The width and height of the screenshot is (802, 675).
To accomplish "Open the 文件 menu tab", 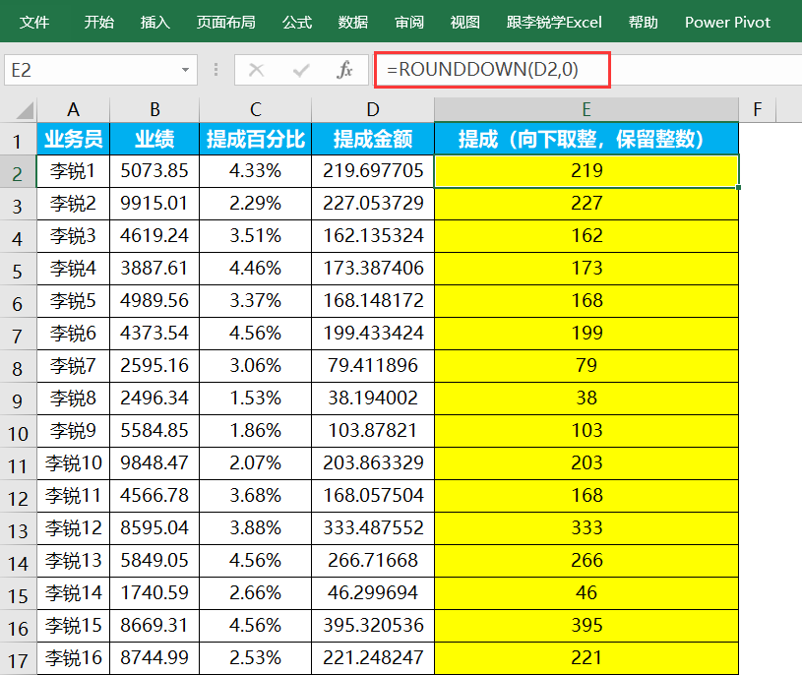I will [x=34, y=22].
